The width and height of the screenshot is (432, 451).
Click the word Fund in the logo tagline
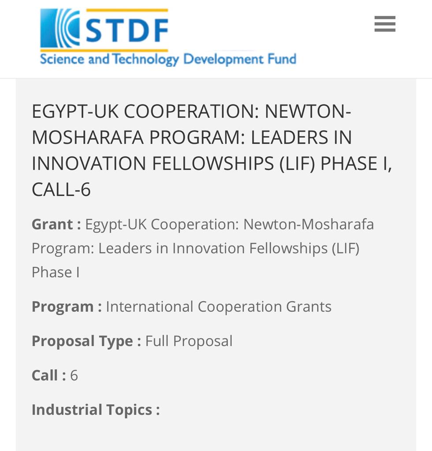282,59
